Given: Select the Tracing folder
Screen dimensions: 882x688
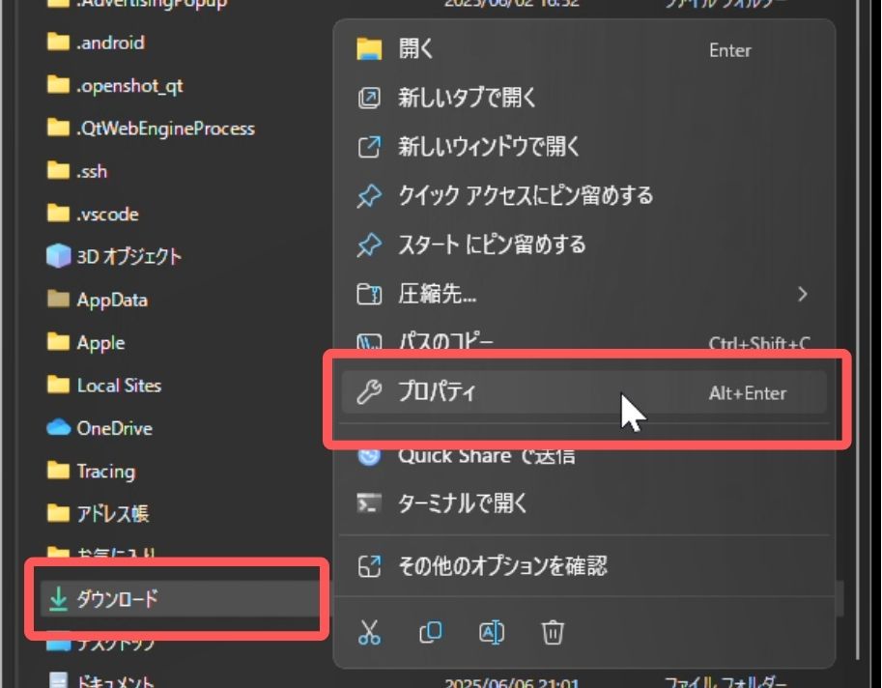Looking at the screenshot, I should click(91, 471).
